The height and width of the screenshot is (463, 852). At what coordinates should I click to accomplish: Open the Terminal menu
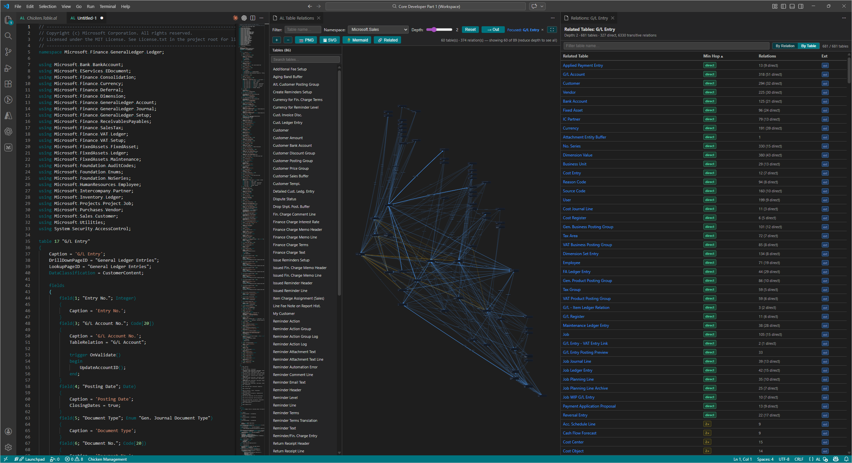click(x=107, y=6)
